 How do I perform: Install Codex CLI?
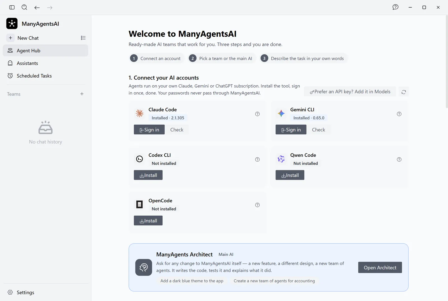[148, 175]
